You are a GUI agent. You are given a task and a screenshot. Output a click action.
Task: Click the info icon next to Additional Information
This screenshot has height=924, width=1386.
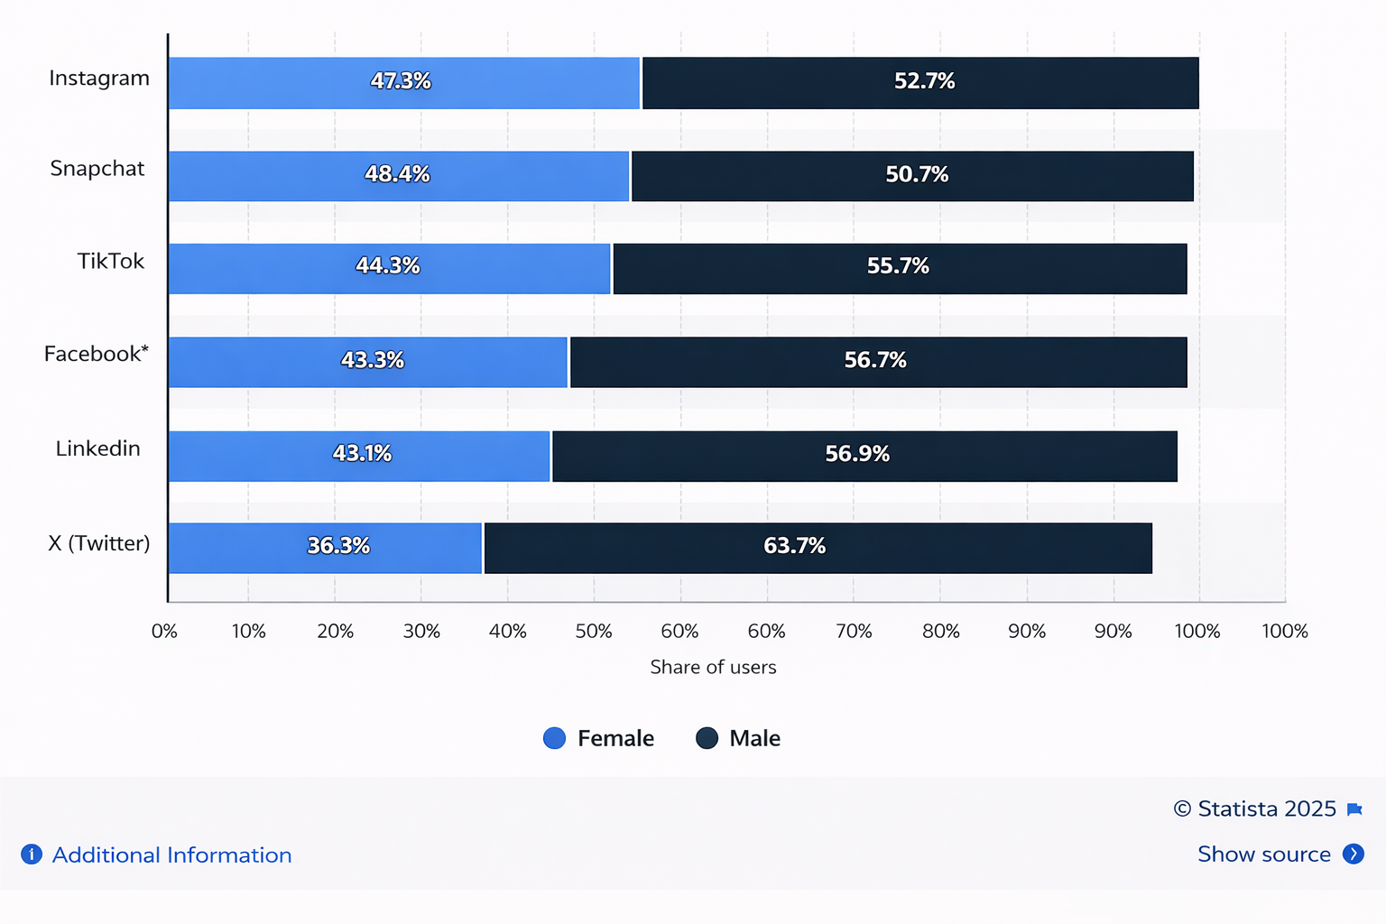[32, 855]
